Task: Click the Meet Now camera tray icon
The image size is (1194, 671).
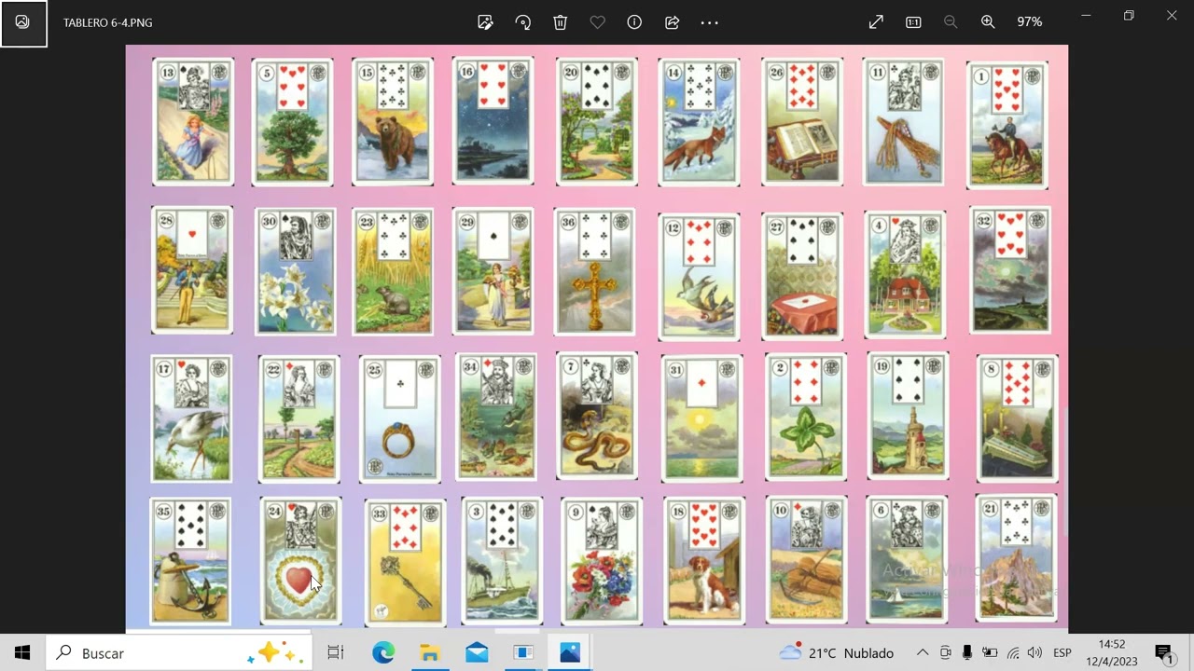Action: tap(946, 653)
